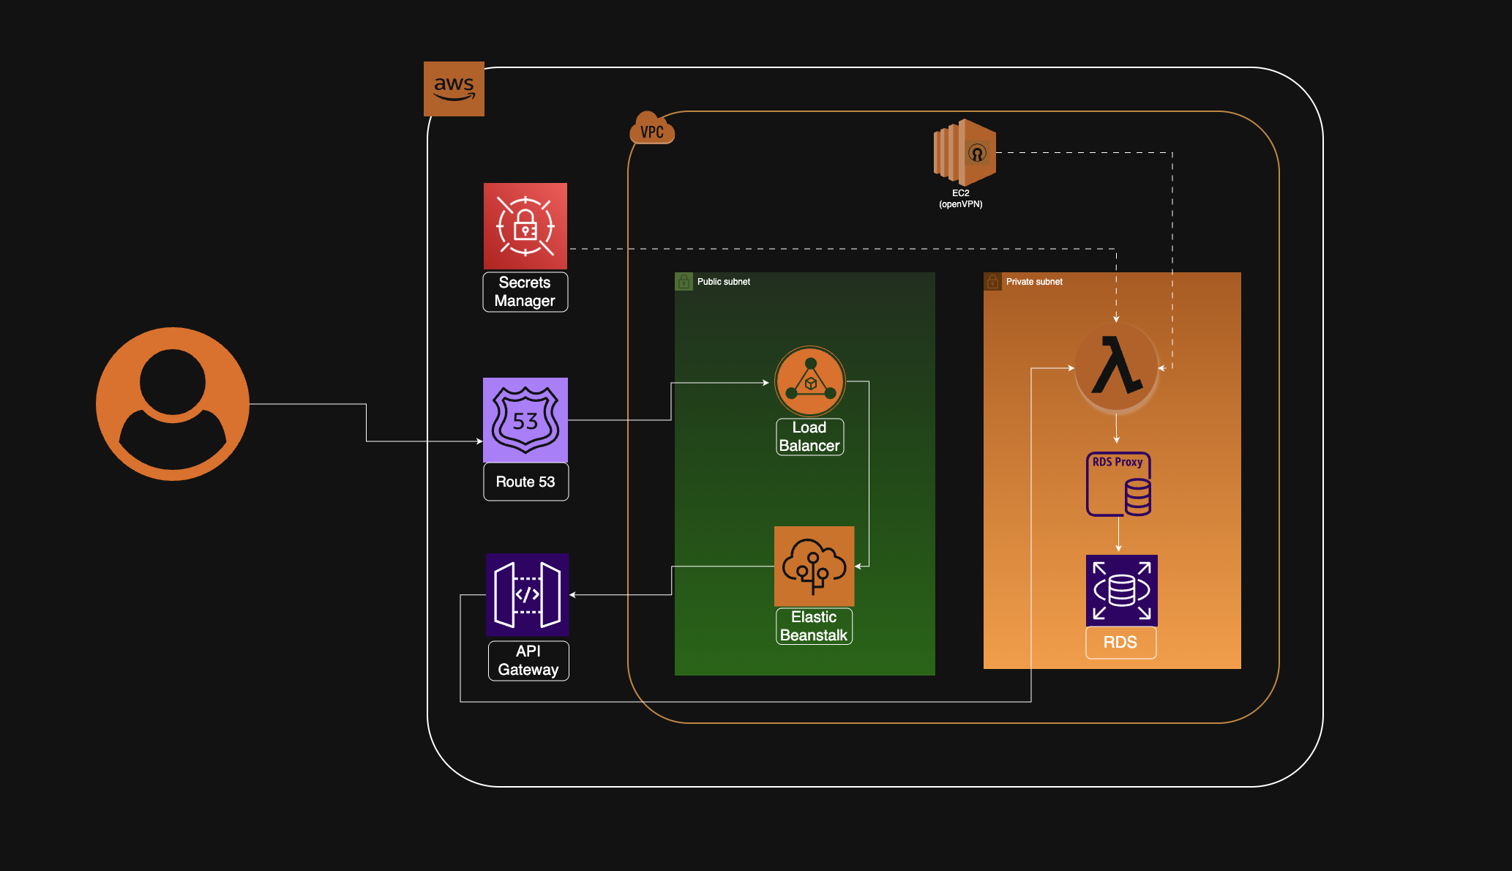This screenshot has width=1512, height=871.
Task: Click the red Secrets Manager icon
Action: (525, 225)
